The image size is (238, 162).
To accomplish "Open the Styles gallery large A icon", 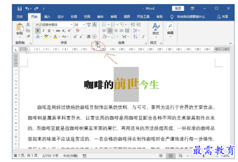I will [x=156, y=27].
